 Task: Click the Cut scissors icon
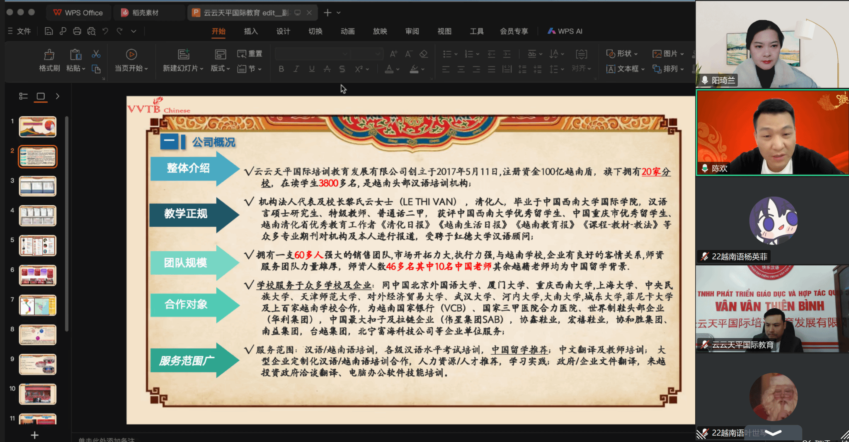(x=96, y=54)
